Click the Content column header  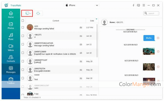pyautogui.click(x=56, y=21)
